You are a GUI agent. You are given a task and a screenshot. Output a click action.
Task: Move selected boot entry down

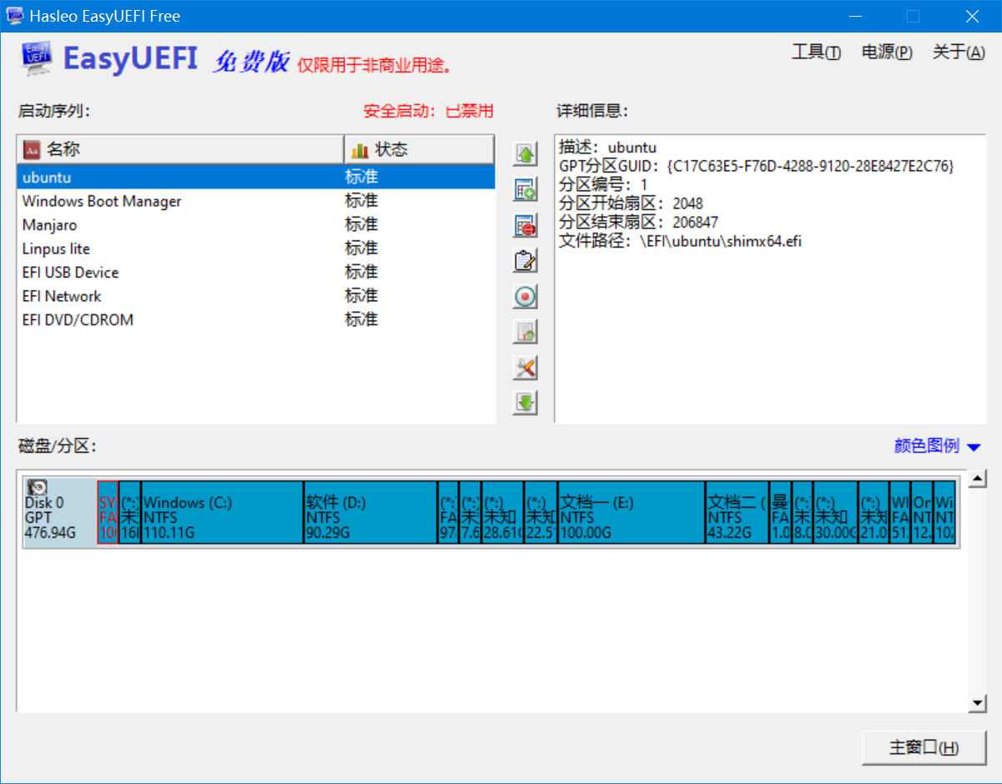pos(525,403)
